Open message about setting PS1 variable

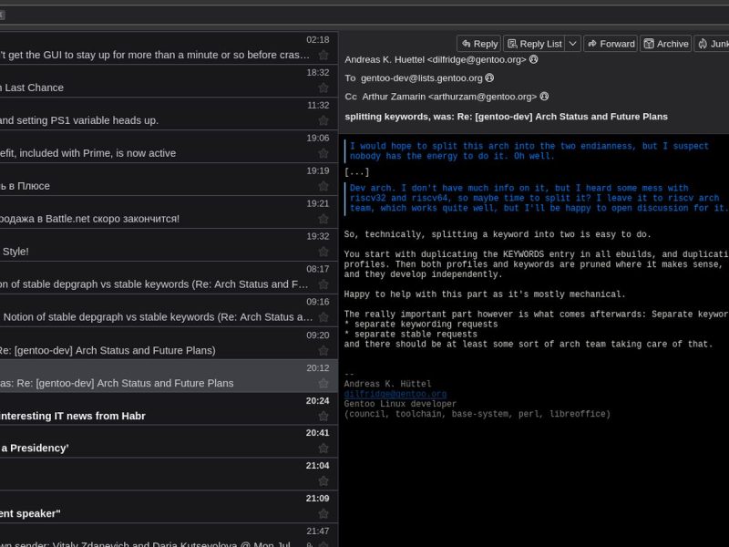169,114
